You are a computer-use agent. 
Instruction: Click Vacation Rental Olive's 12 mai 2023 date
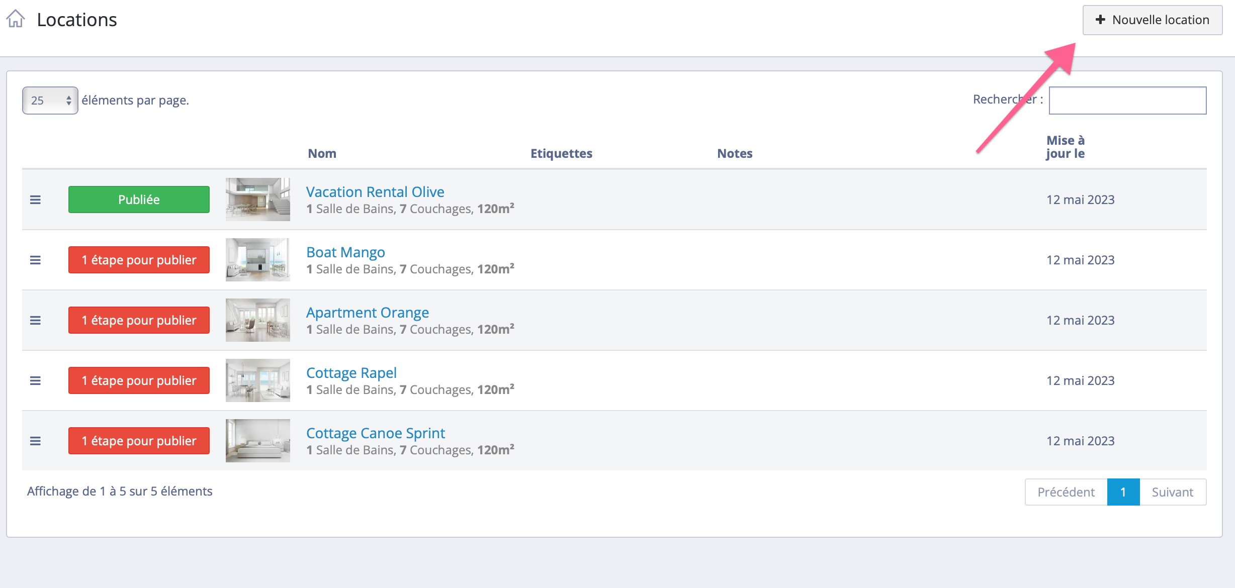point(1081,200)
